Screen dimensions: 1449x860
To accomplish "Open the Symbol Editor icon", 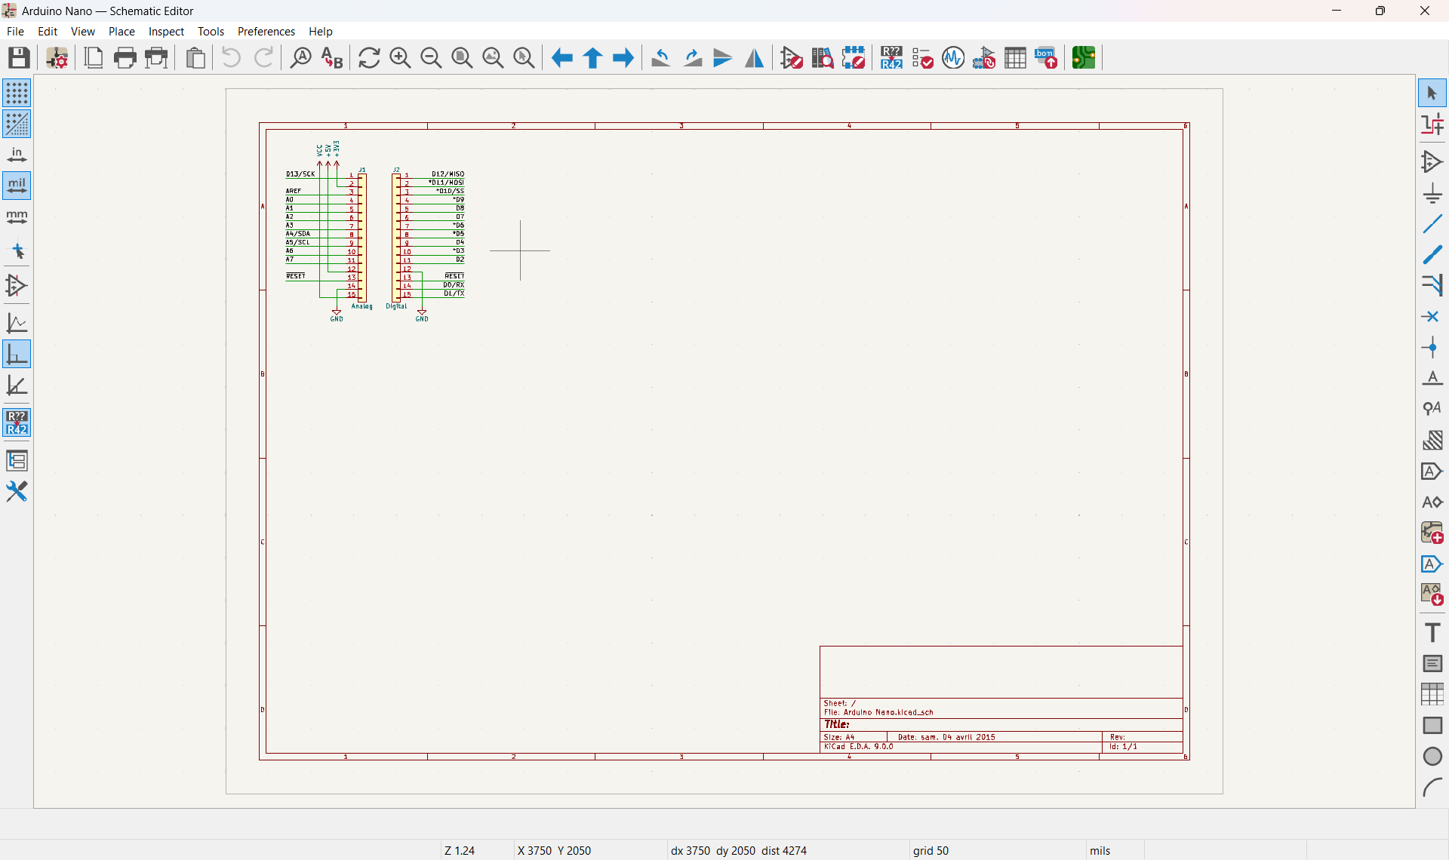I will (x=792, y=58).
